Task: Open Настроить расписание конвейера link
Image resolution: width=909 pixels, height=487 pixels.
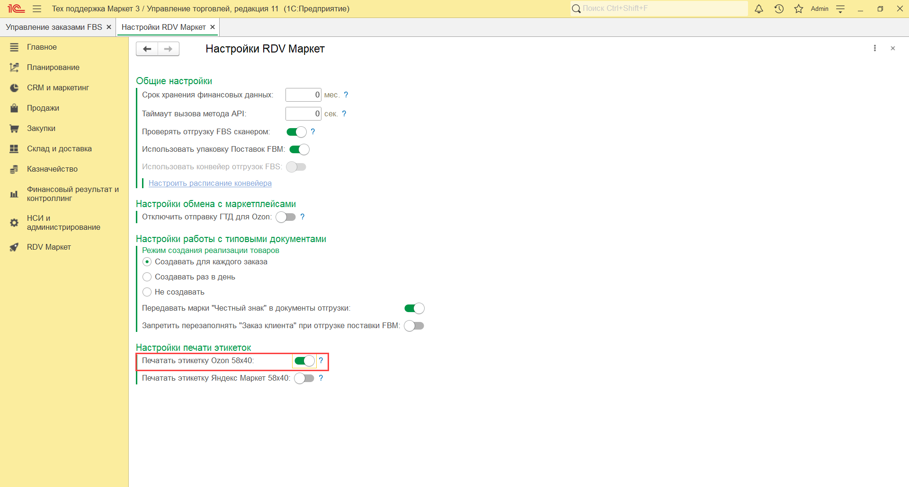Action: [210, 183]
